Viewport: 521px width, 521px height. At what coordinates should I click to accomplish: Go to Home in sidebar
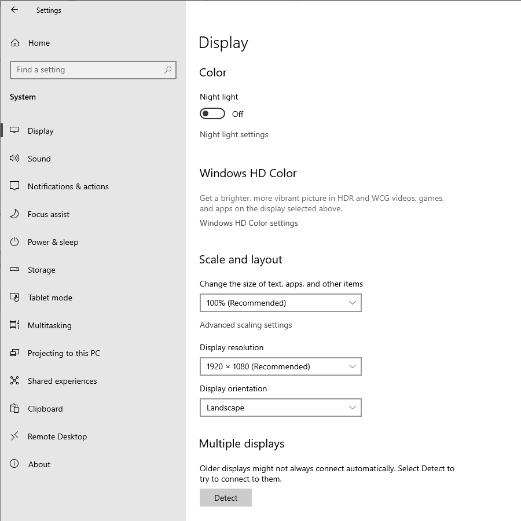[93, 43]
